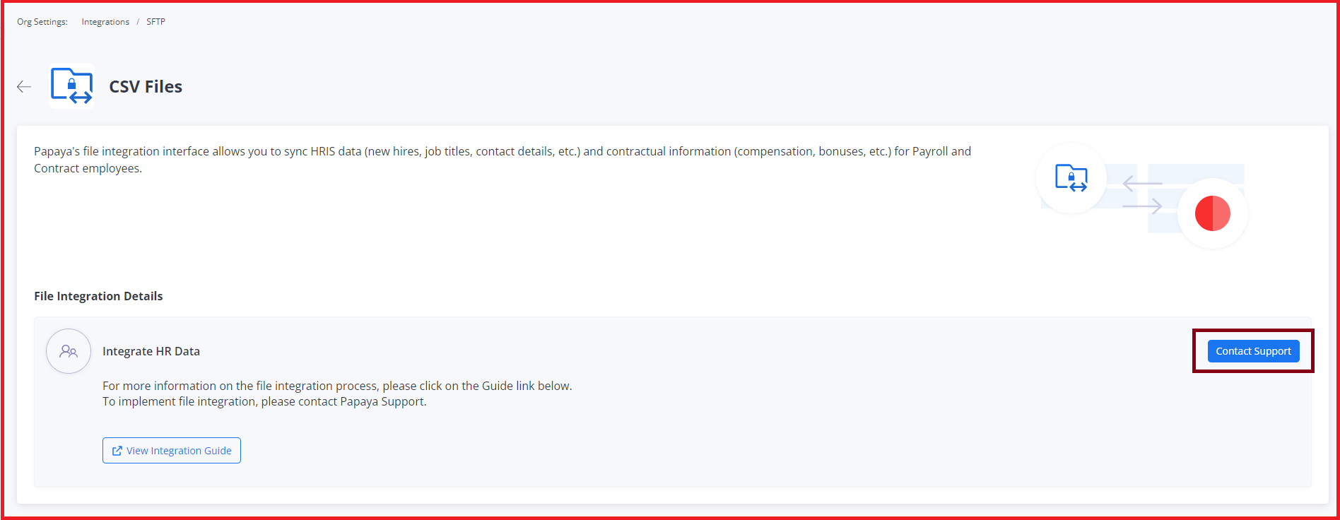This screenshot has height=520, width=1340.
Task: Click the 'contact Papaya Support' text line
Action: (264, 401)
